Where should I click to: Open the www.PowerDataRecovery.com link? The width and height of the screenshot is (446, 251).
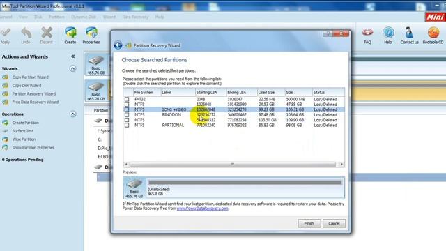point(202,208)
